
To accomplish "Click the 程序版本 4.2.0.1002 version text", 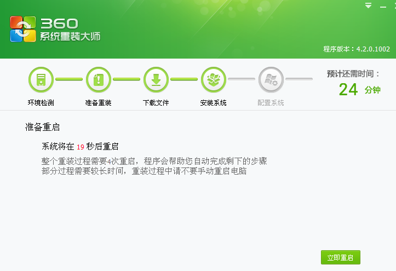I will pos(357,49).
